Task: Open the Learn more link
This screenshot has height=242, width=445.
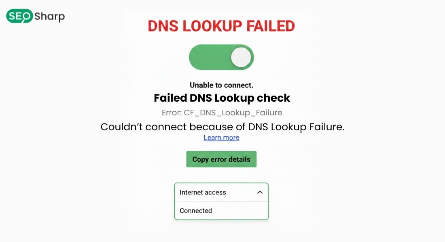Action: (221, 138)
